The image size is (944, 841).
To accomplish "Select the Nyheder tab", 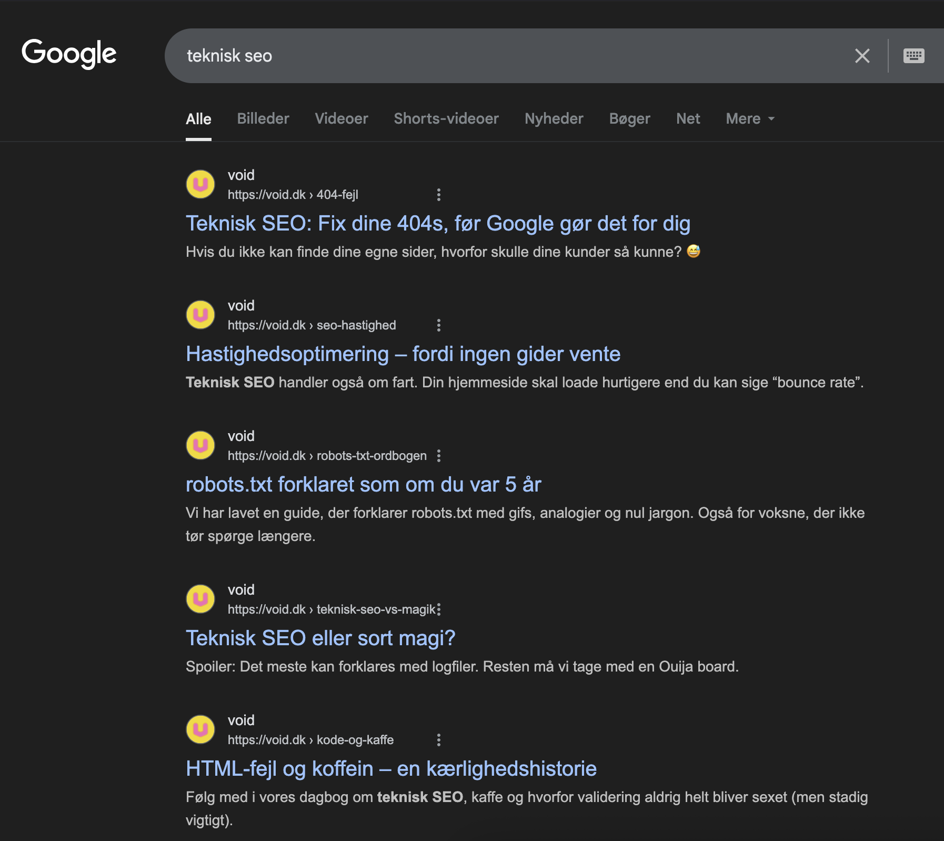I will coord(554,119).
